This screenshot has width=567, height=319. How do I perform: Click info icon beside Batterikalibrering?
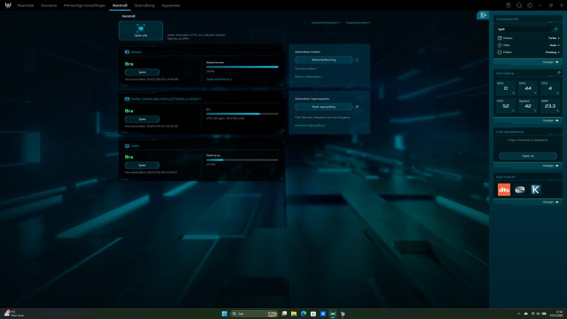357,60
